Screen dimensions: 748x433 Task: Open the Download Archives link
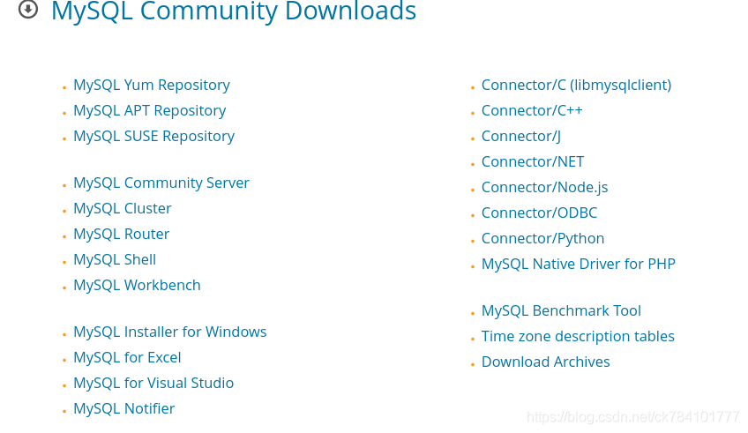tap(545, 362)
